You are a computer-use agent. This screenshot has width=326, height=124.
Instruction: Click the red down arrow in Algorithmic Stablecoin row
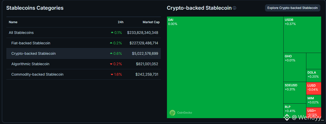(x=111, y=64)
